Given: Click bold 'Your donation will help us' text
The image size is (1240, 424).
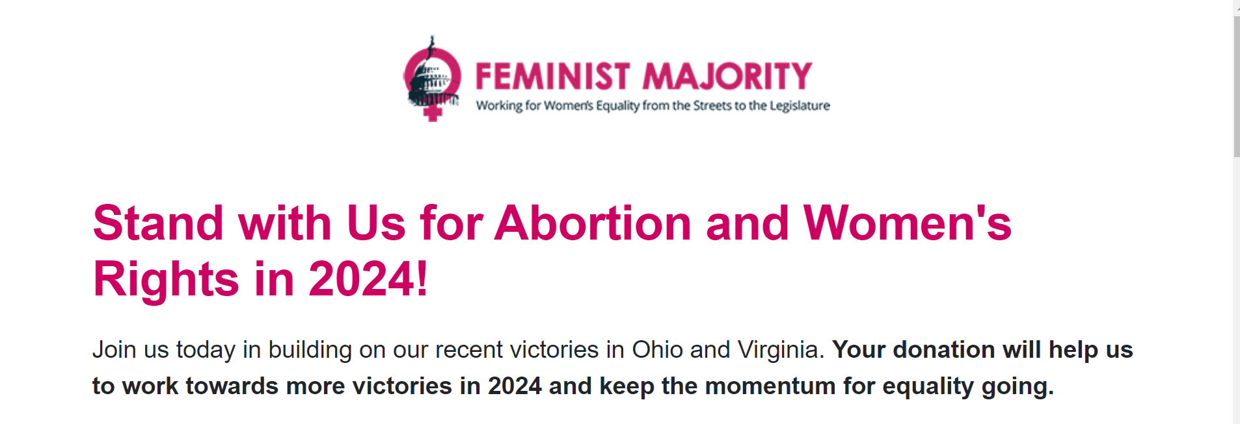Looking at the screenshot, I should (x=982, y=350).
